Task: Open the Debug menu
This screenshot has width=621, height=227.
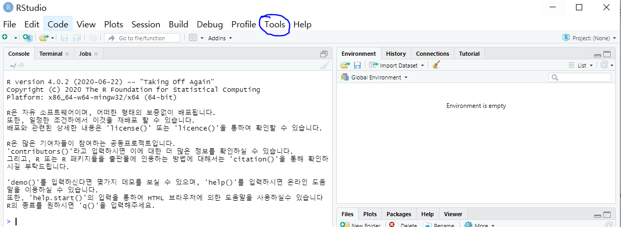Action: (x=210, y=24)
